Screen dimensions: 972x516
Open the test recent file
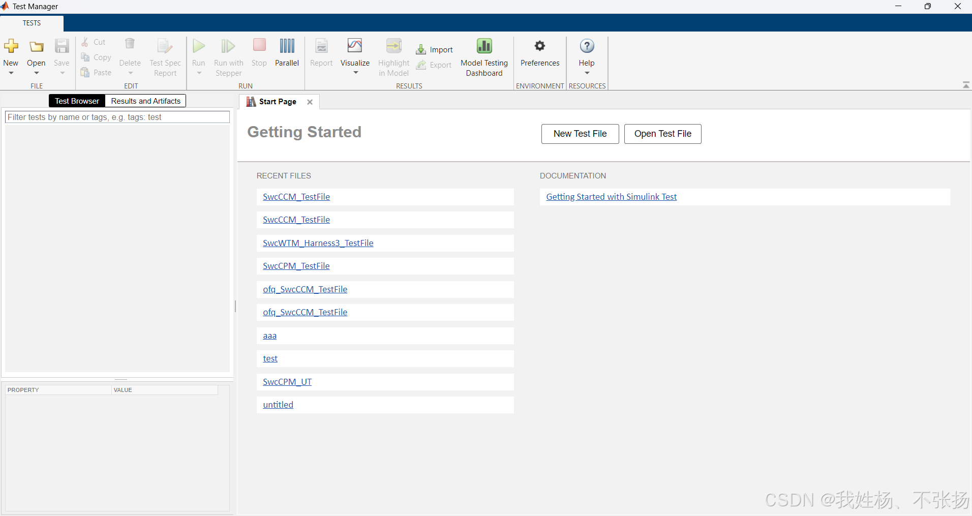[x=270, y=358]
